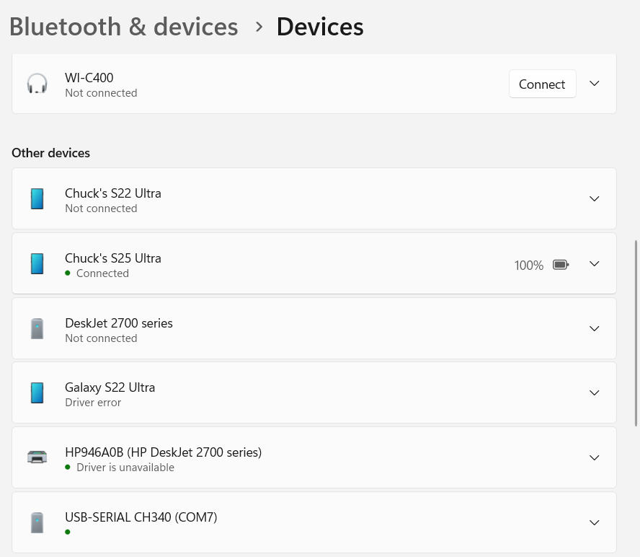640x557 pixels.
Task: Click the 100% battery level indicator
Action: tap(529, 265)
